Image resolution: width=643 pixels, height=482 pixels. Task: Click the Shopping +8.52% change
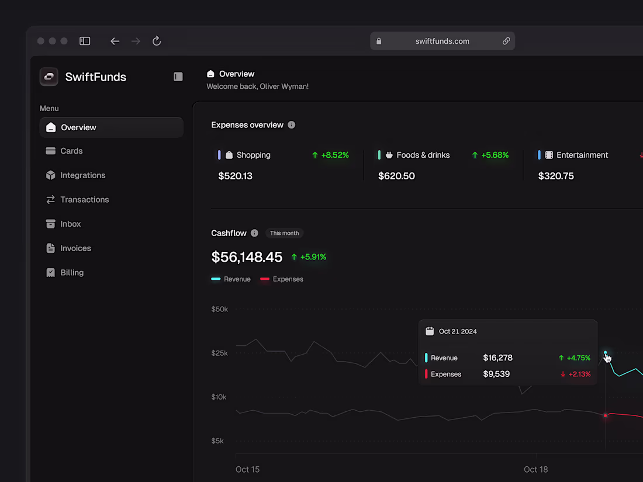coord(330,155)
